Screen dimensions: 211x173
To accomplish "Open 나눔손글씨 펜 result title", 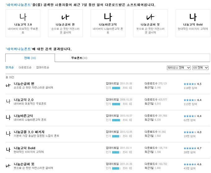I will pyautogui.click(x=24, y=84).
